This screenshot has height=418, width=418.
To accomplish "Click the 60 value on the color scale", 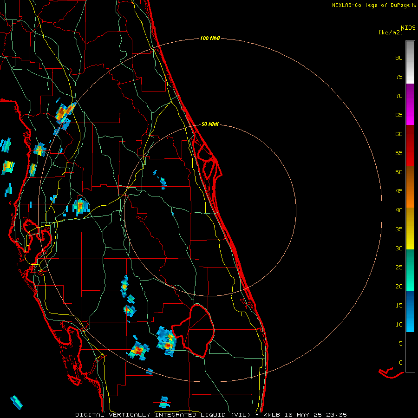I will coord(399,134).
